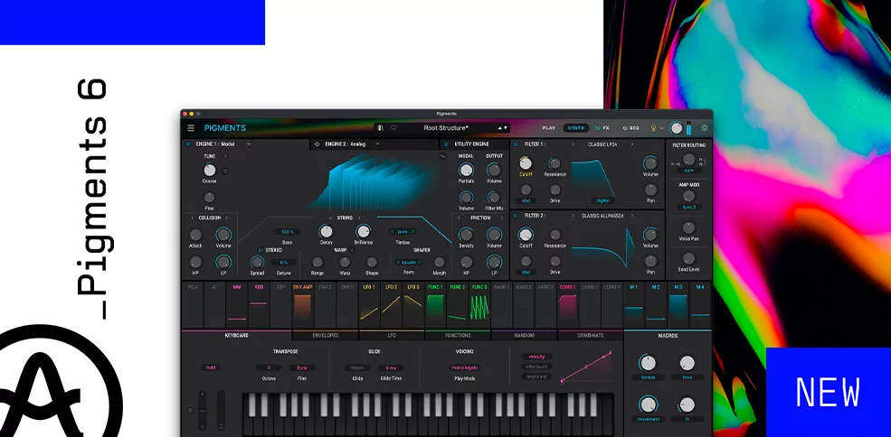
Task: Expand Engine 2 type dropdown
Action: (376, 144)
